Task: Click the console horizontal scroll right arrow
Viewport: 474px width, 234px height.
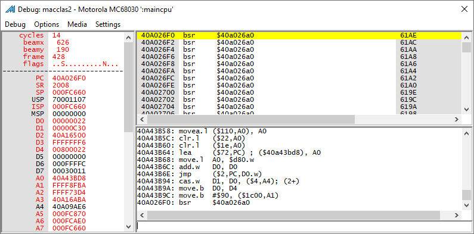Action: click(457, 216)
